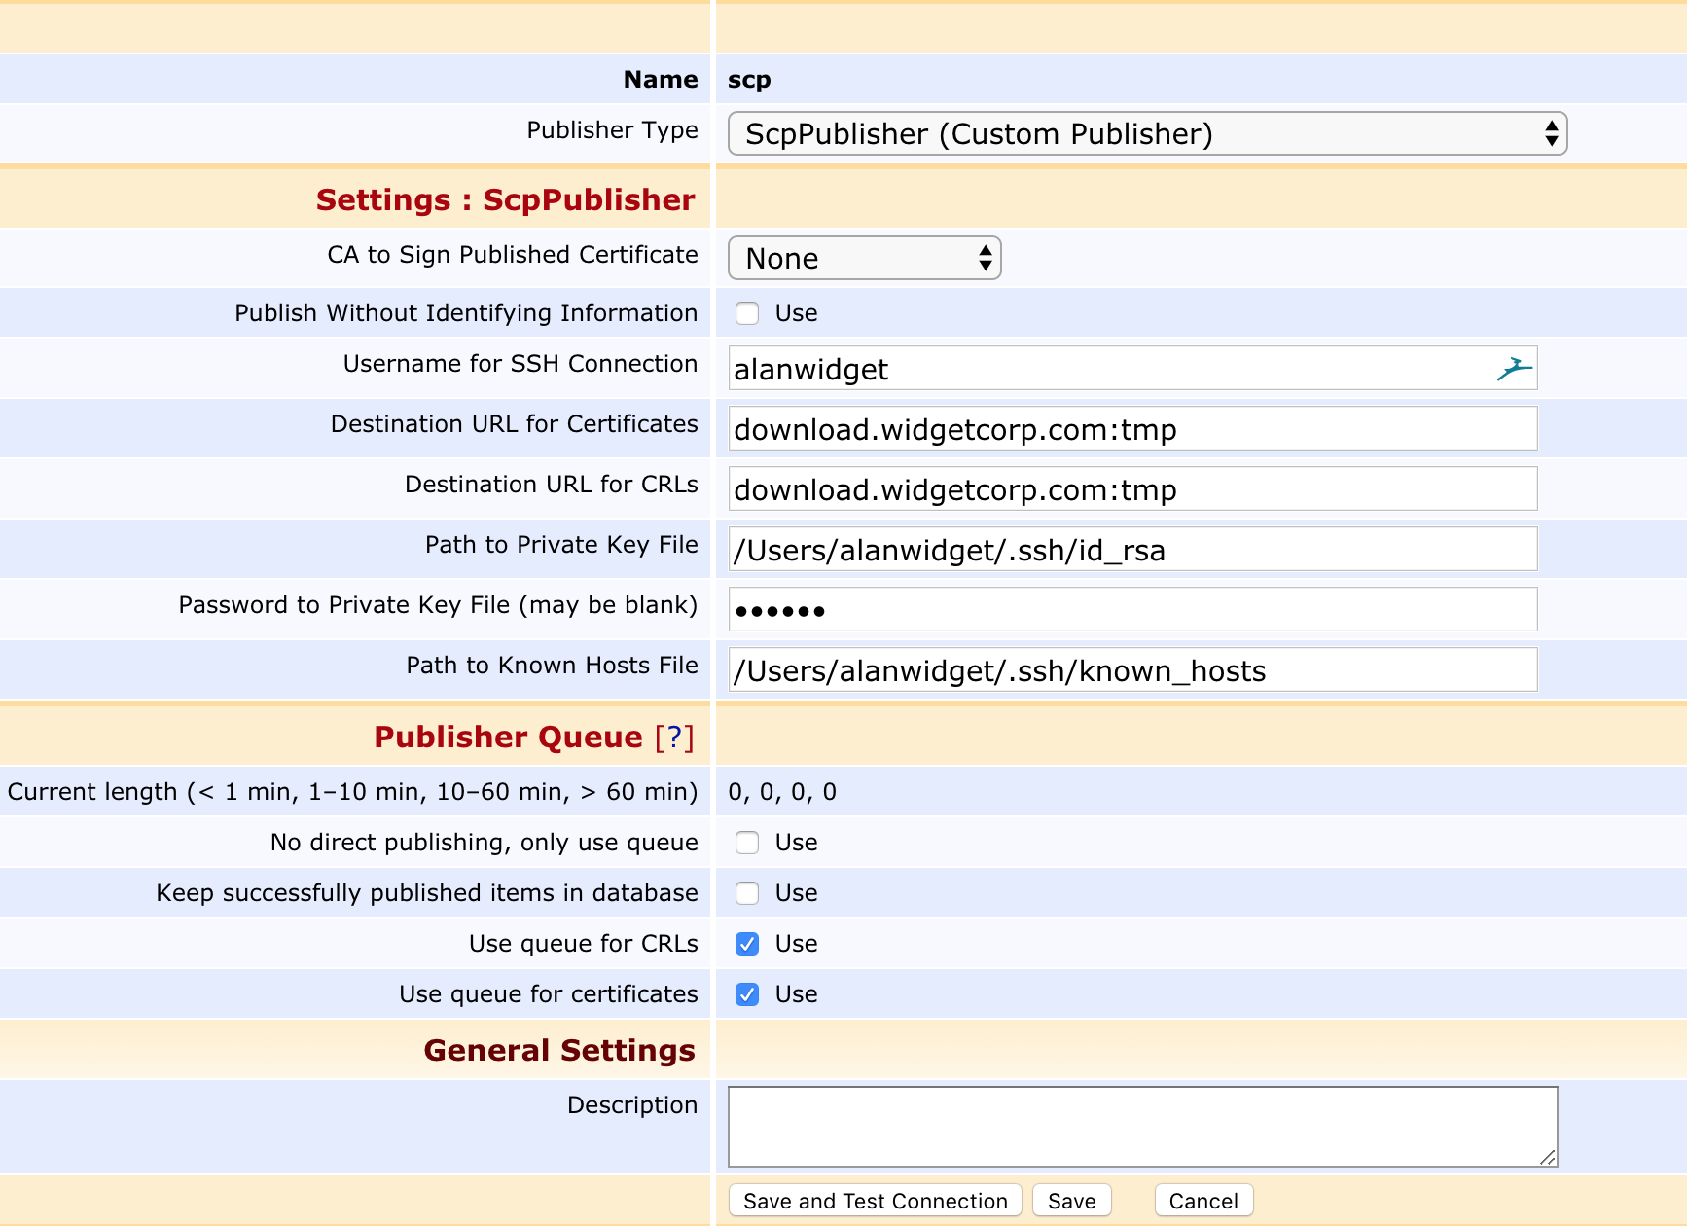The height and width of the screenshot is (1226, 1687).
Task: Focus the Path to Known Hosts File field
Action: click(1132, 670)
